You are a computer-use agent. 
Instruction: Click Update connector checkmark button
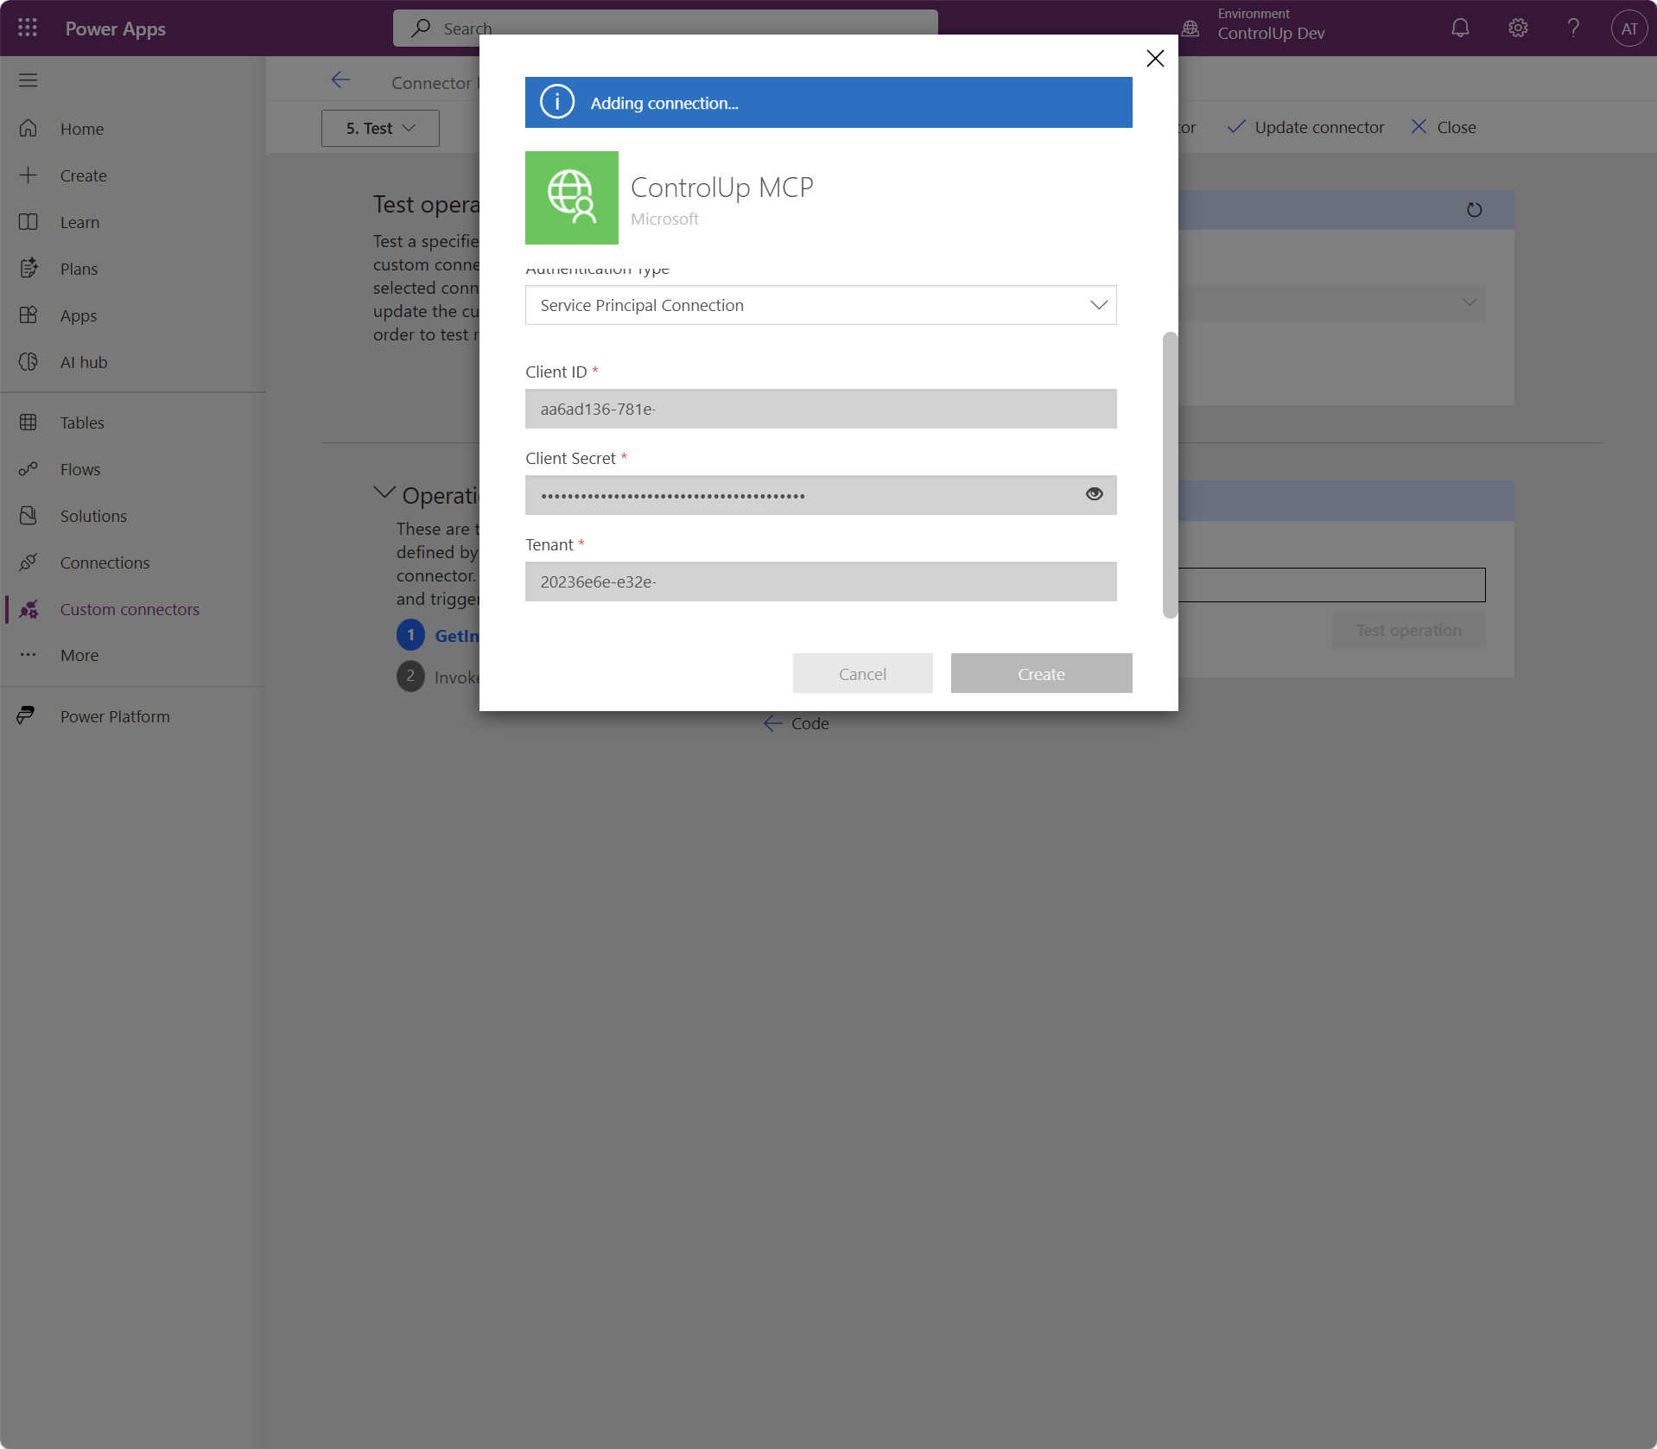tap(1305, 127)
